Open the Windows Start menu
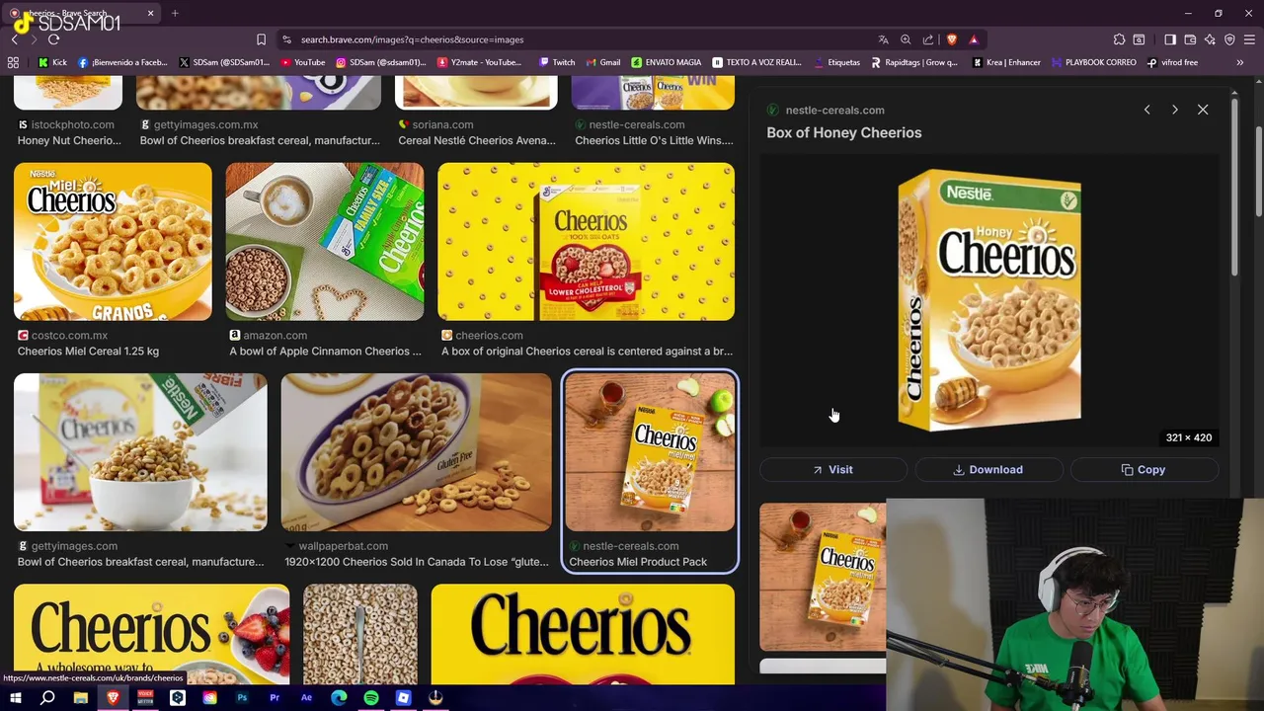 pos(16,698)
